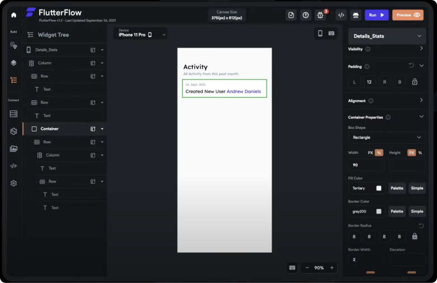
Task: Set height unit to PX
Action: point(411,153)
